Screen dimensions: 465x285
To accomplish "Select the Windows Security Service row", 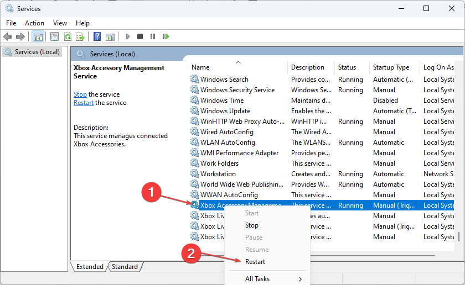I will coord(322,90).
